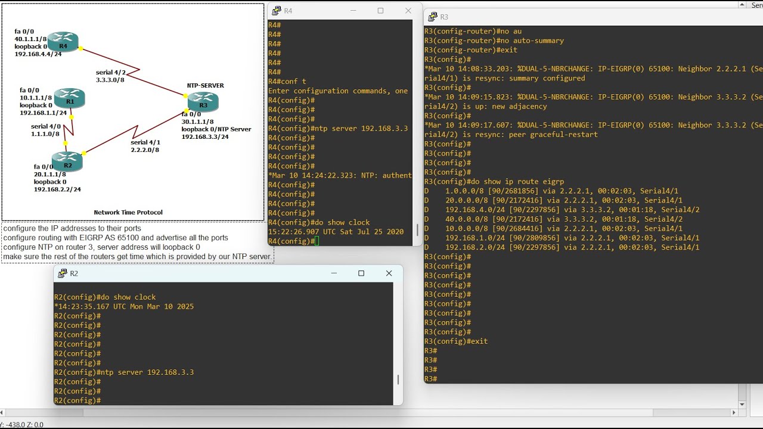
Task: Maximize the R4 terminal window
Action: point(381,11)
